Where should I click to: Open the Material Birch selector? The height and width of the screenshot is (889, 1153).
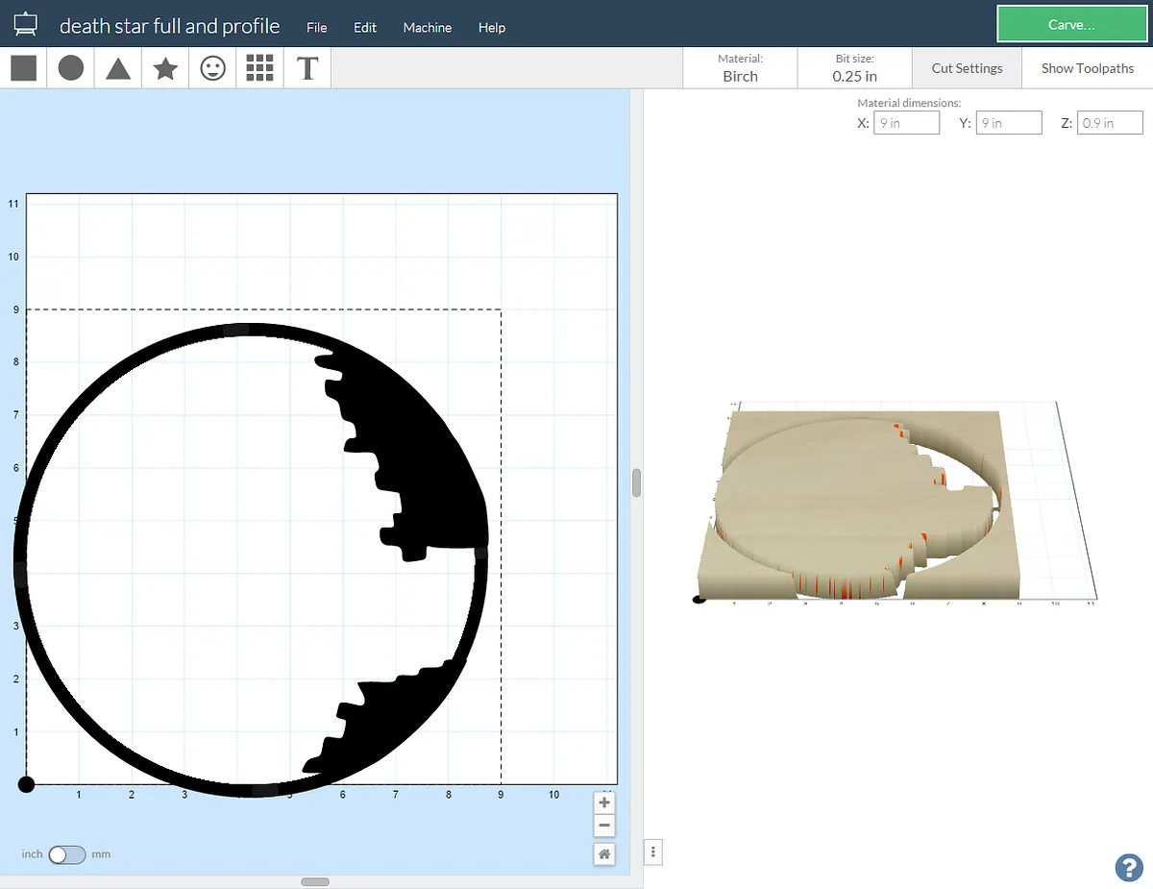click(740, 68)
